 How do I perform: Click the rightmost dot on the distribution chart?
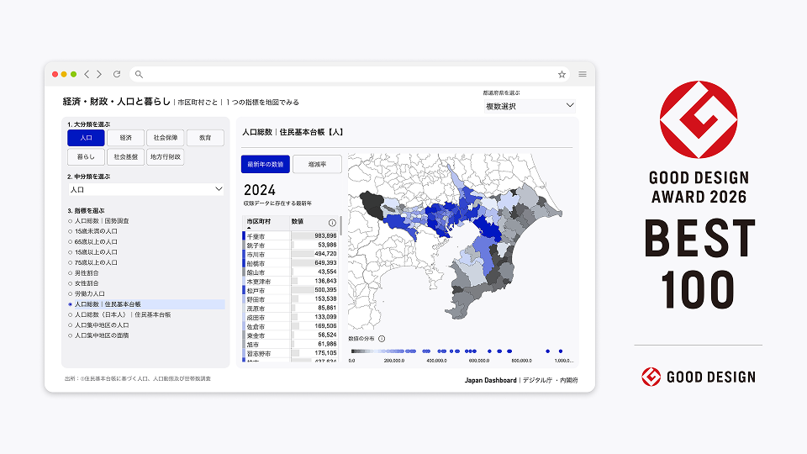(561, 351)
